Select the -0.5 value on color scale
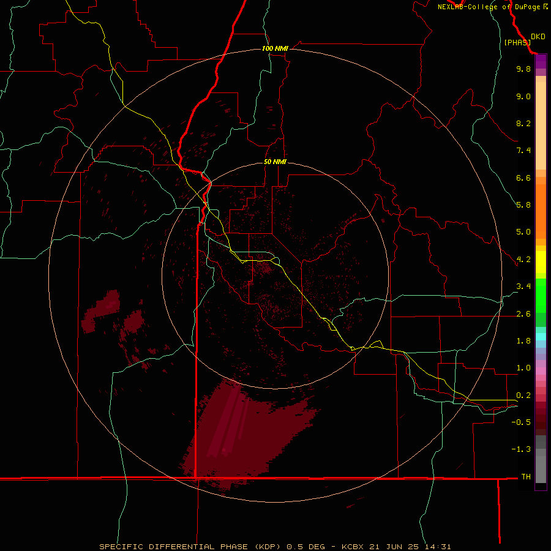Viewport: 551px width, 551px height. [x=521, y=422]
